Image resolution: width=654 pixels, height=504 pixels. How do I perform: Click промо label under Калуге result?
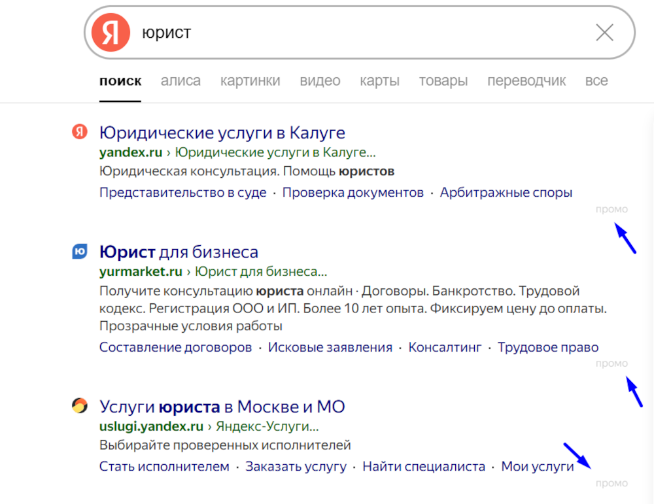pyautogui.click(x=611, y=209)
